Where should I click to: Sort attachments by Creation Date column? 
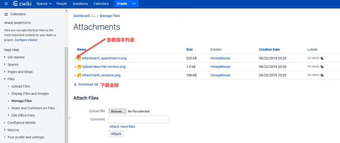point(269,49)
